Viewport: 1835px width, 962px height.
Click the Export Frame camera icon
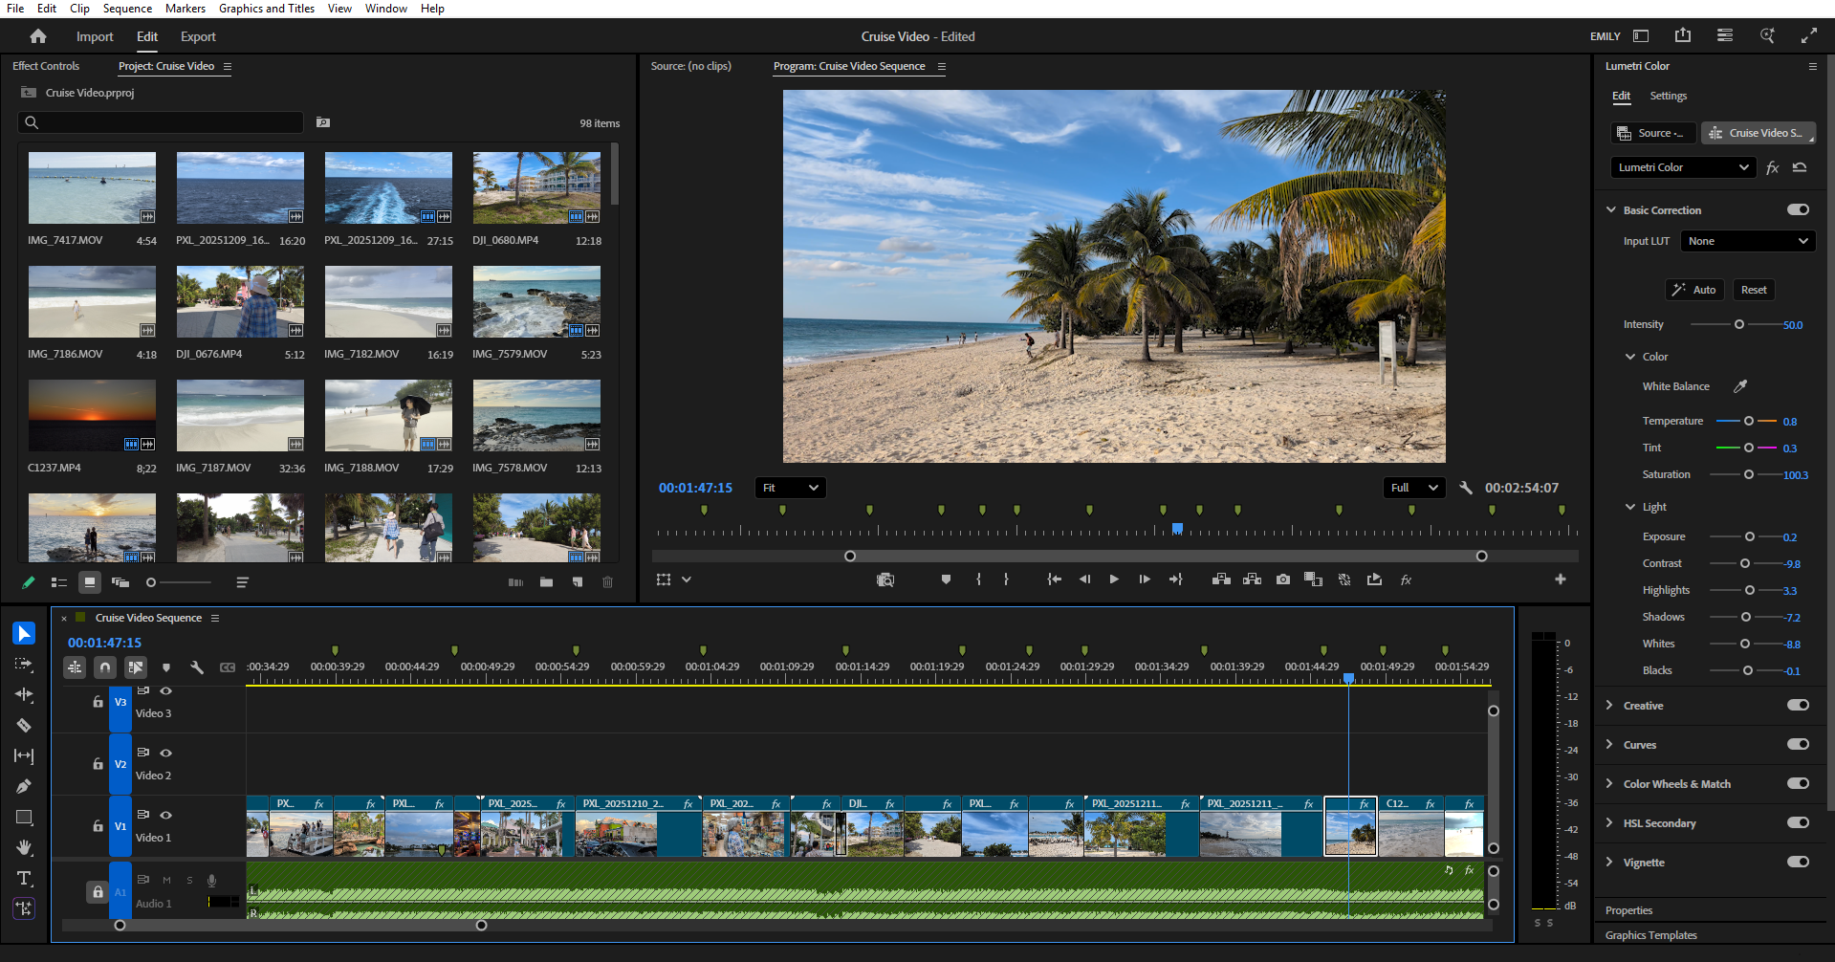click(1283, 579)
